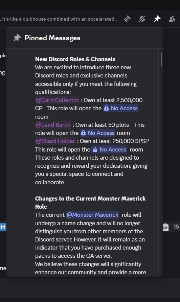The height and width of the screenshot is (302, 180).
Task: Click the @Shard Holder role mention
Action: [55, 141]
